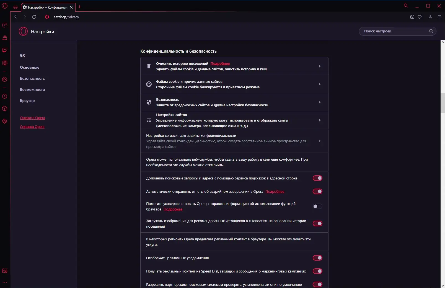The width and height of the screenshot is (445, 288).
Task: Open the GX Corner gamepad tab icon
Action: pyautogui.click(x=15, y=7)
